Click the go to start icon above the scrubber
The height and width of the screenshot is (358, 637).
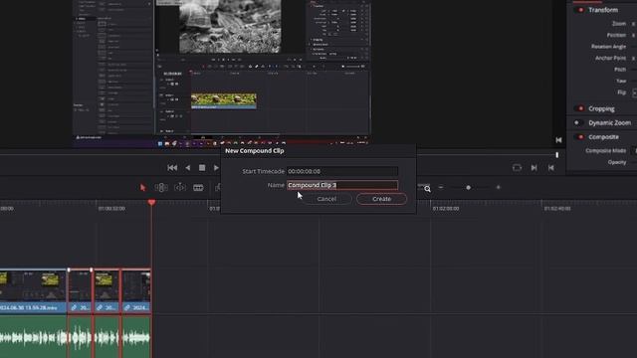click(x=558, y=140)
